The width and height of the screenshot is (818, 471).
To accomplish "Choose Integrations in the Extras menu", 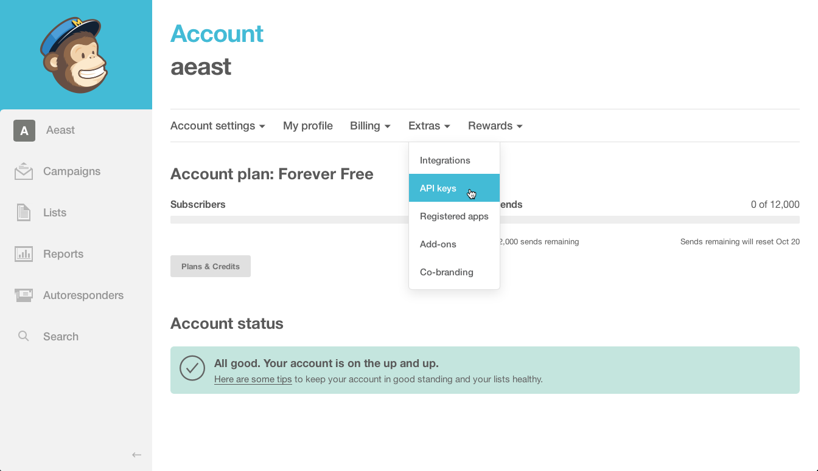I will pos(445,160).
